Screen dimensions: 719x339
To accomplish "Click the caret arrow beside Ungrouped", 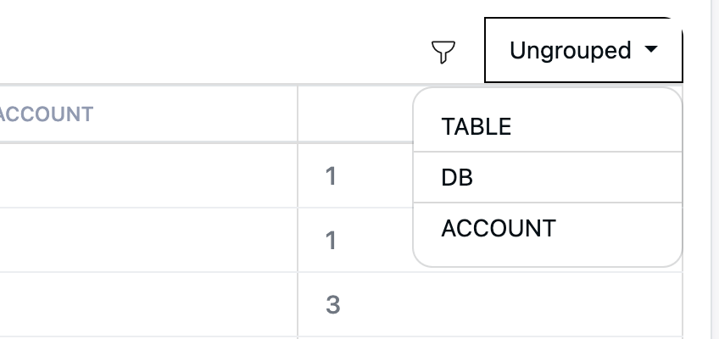I will (651, 48).
